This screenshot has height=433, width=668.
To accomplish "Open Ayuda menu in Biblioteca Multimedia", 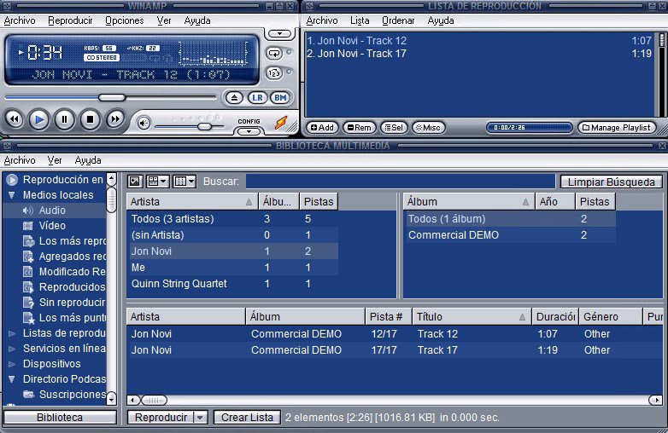I will (88, 160).
